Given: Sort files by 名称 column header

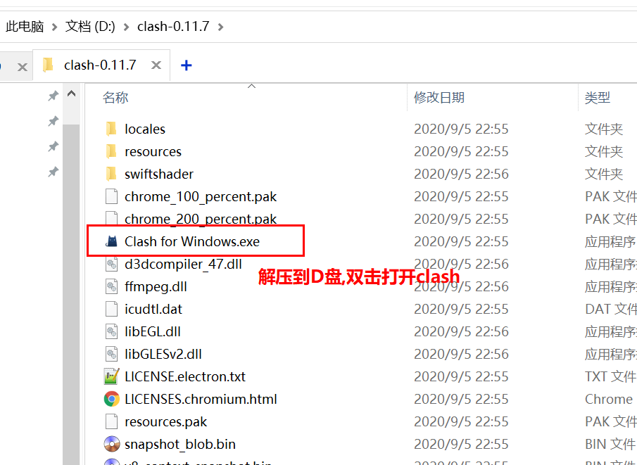Looking at the screenshot, I should [115, 98].
